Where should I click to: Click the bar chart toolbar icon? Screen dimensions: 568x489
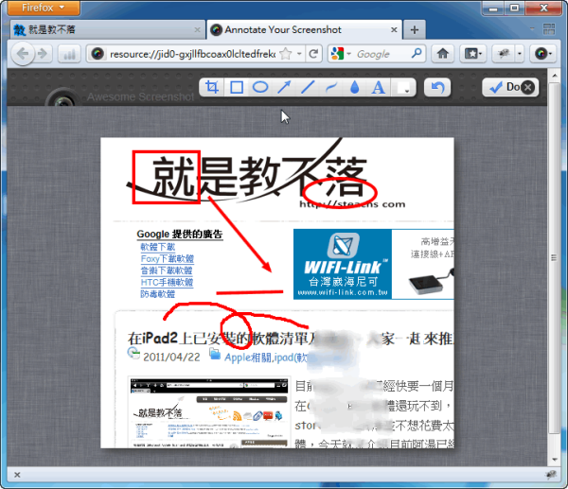point(69,54)
